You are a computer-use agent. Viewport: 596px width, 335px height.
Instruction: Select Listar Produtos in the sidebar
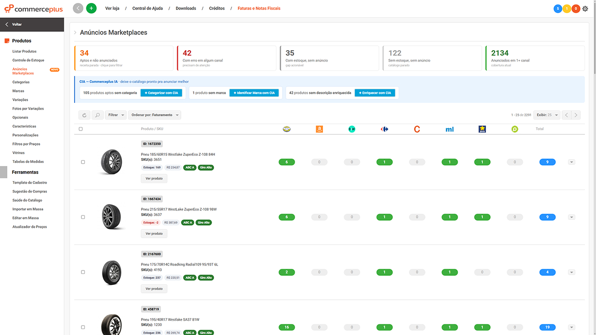(24, 52)
